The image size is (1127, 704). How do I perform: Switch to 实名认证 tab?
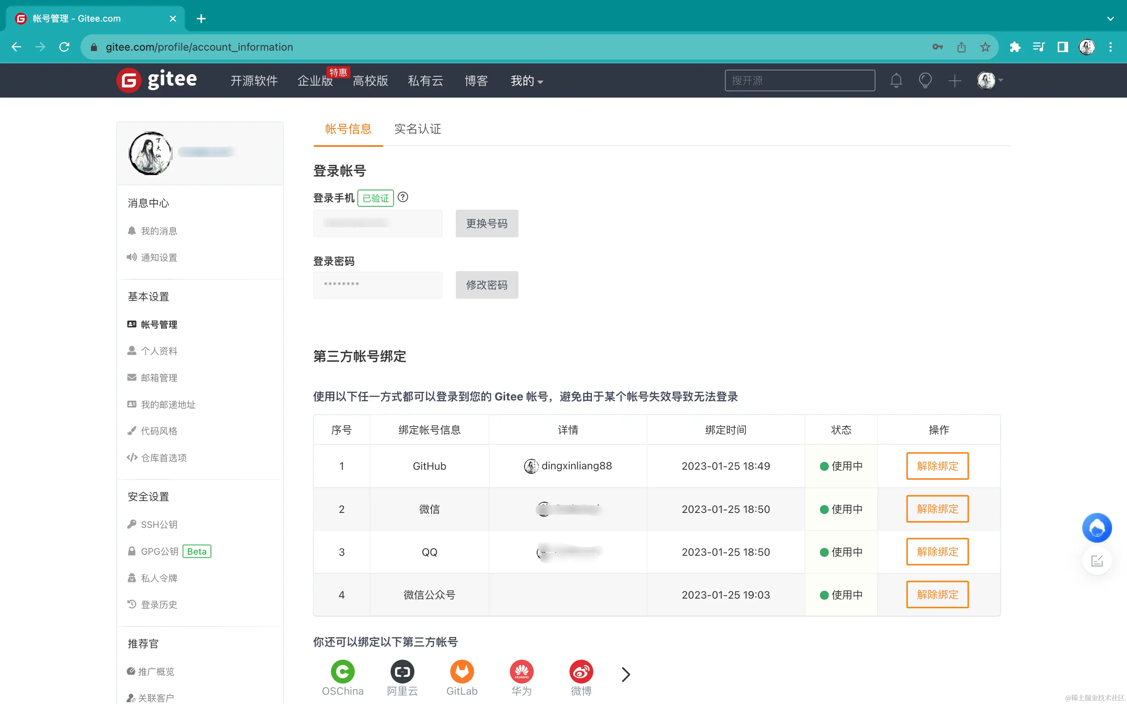(417, 129)
